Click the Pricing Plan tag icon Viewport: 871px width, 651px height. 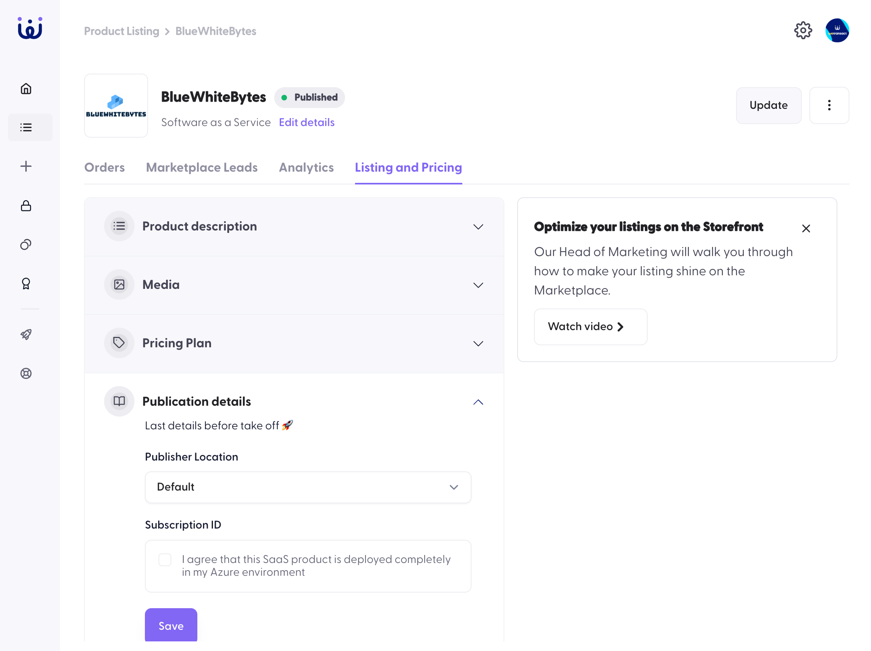[119, 343]
